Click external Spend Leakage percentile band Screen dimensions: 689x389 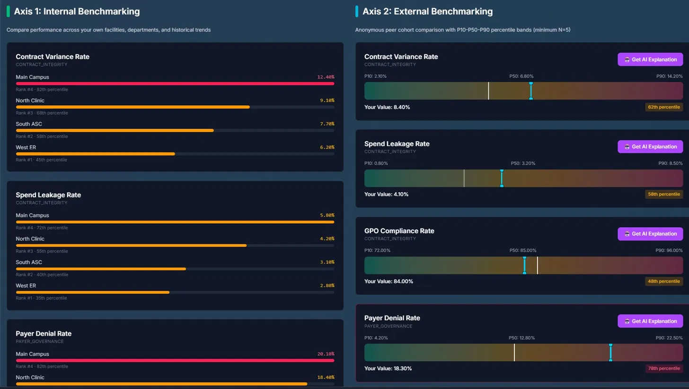(x=523, y=178)
